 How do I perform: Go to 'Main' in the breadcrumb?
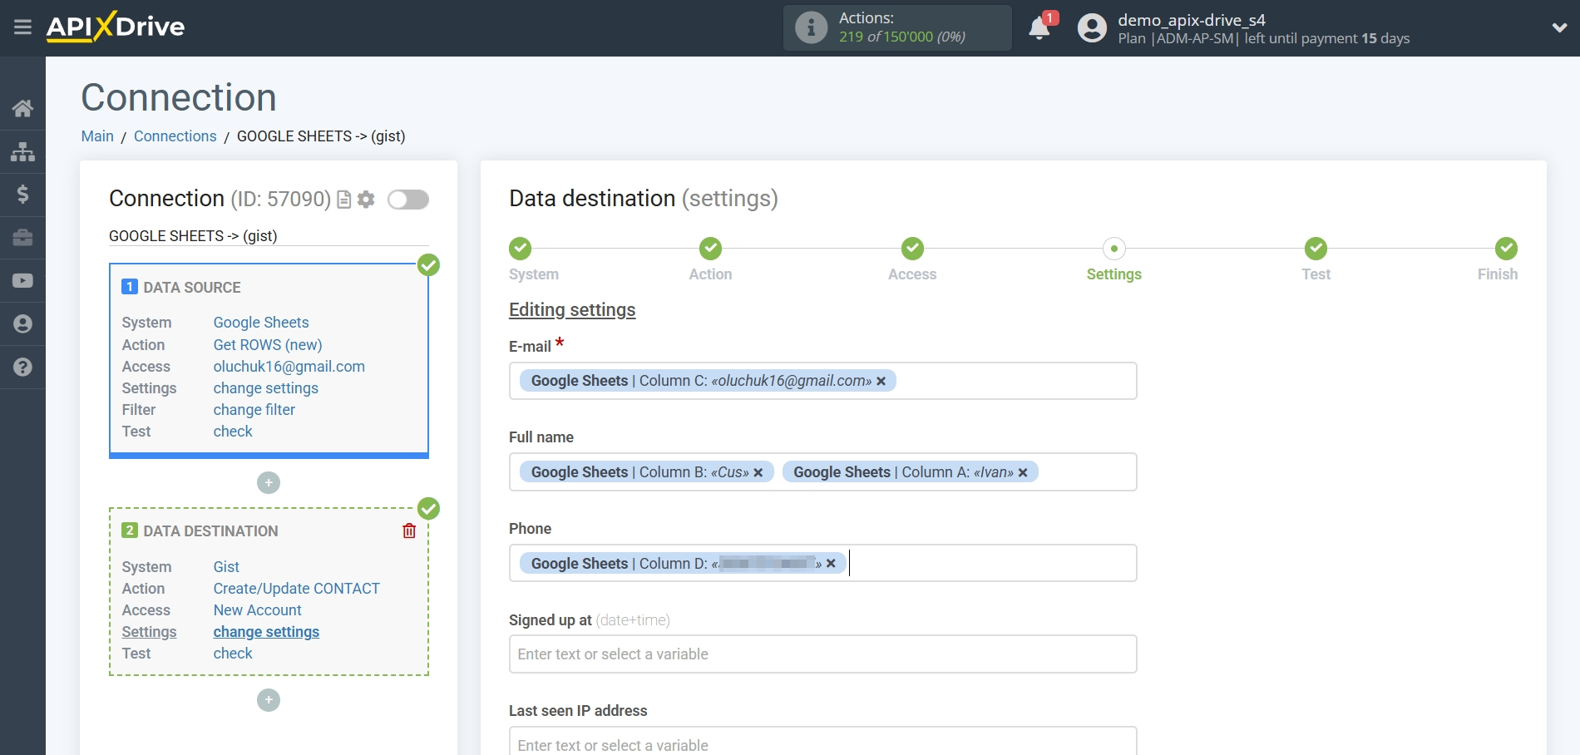coord(96,136)
